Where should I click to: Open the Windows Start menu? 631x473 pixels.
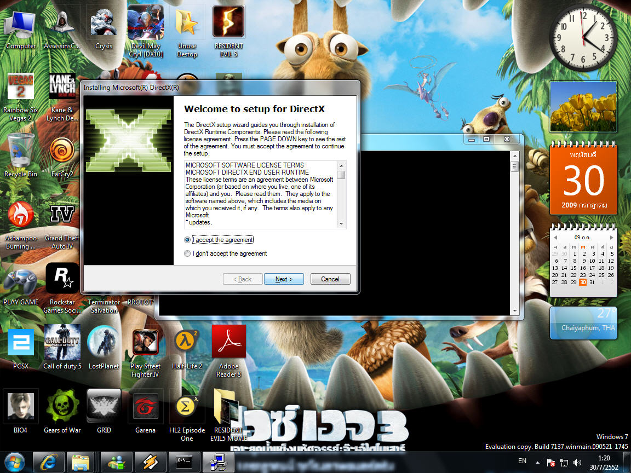point(15,462)
